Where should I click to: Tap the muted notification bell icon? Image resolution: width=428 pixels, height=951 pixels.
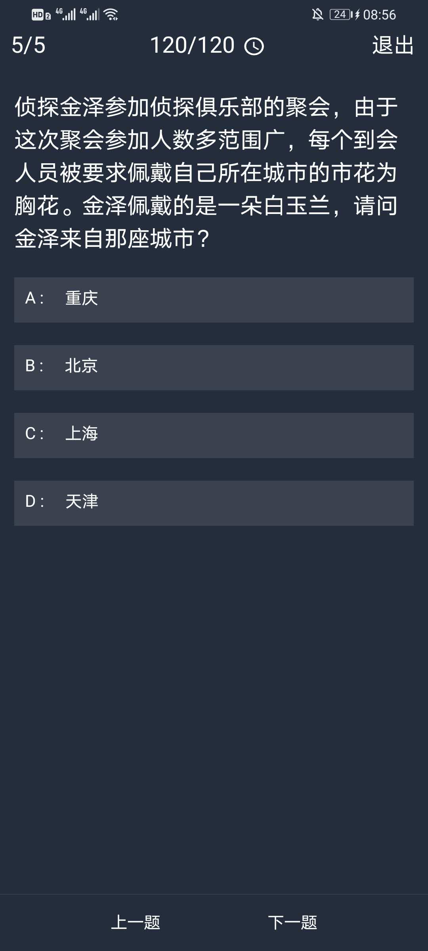pyautogui.click(x=317, y=15)
